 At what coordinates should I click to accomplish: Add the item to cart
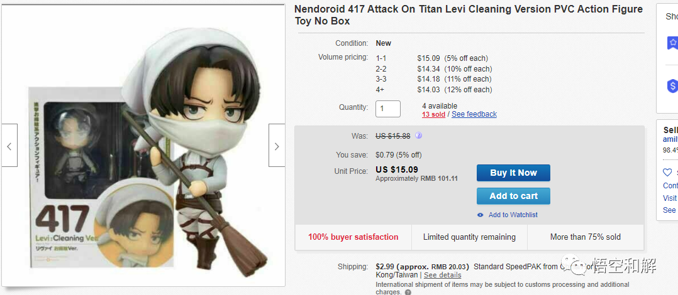513,196
